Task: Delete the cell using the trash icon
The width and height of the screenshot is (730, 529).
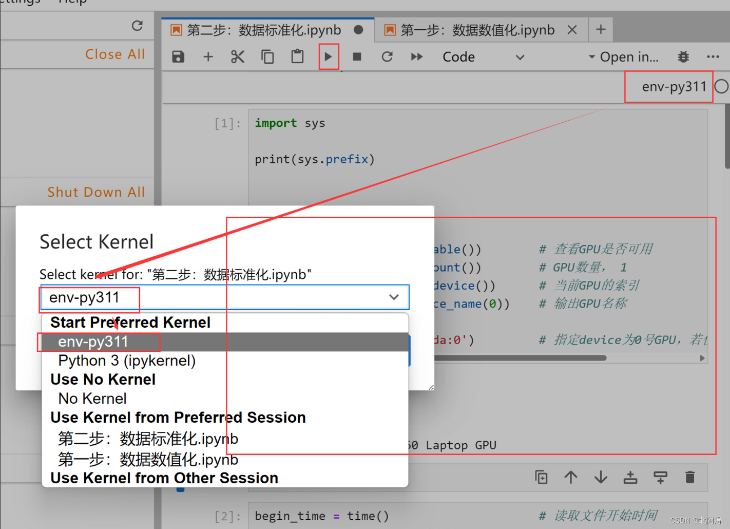Action: coord(690,477)
